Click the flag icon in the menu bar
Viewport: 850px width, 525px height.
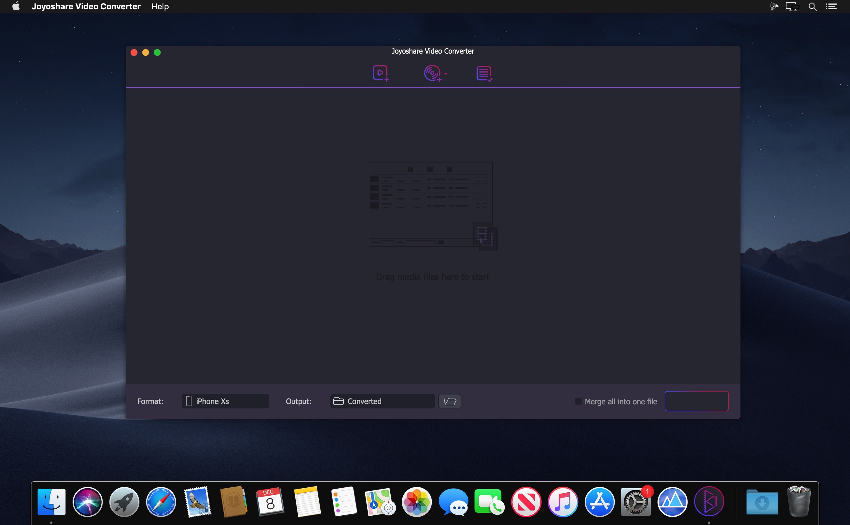[x=774, y=6]
